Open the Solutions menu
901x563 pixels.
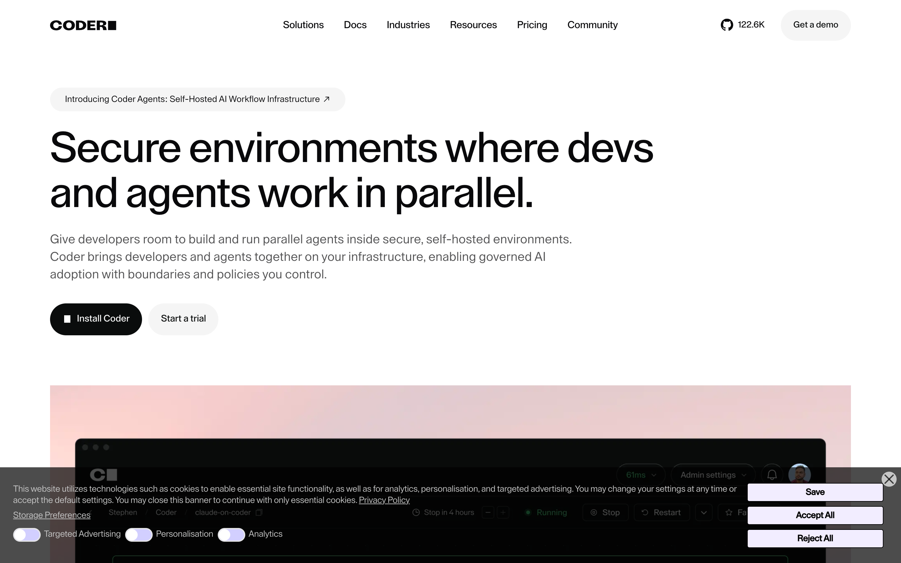pyautogui.click(x=303, y=25)
